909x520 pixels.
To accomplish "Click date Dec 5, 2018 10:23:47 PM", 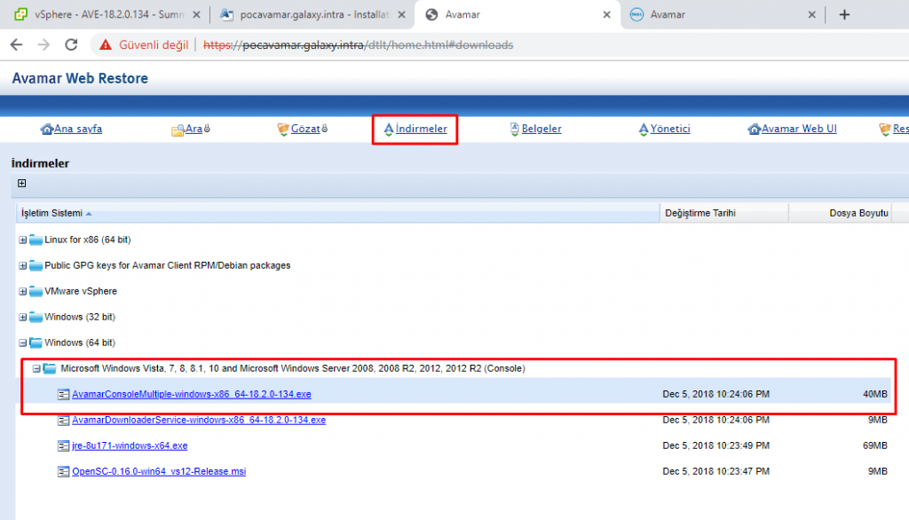I will pyautogui.click(x=716, y=471).
